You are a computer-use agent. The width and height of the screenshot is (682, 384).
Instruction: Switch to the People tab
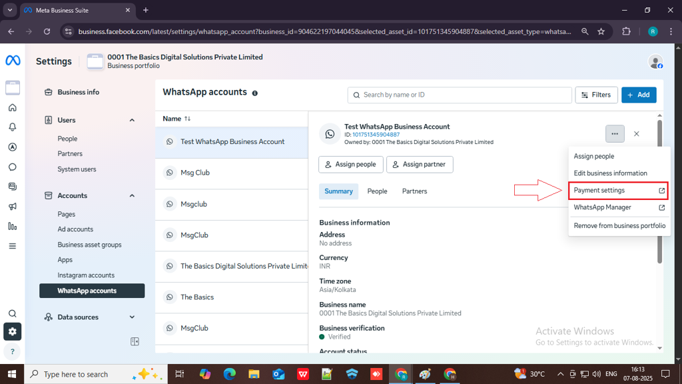[377, 191]
